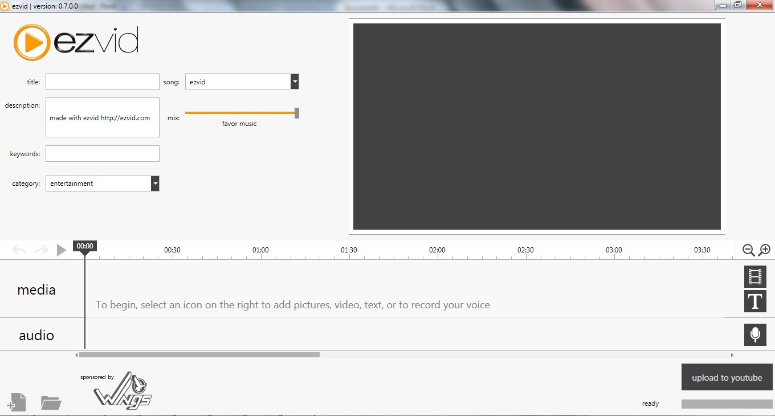Record voice with the microphone icon
This screenshot has width=775, height=416.
755,335
